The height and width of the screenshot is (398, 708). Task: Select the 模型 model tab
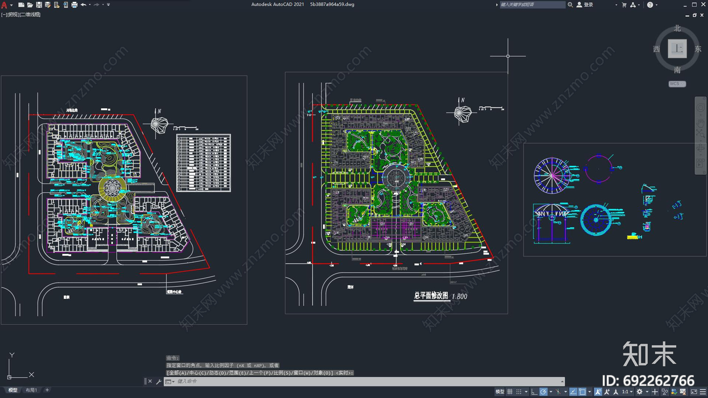click(x=13, y=390)
